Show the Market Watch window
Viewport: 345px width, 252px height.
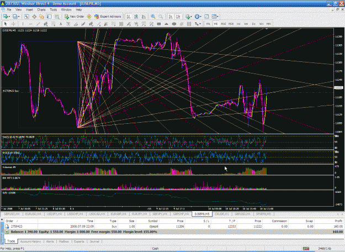pyautogui.click(x=26, y=17)
